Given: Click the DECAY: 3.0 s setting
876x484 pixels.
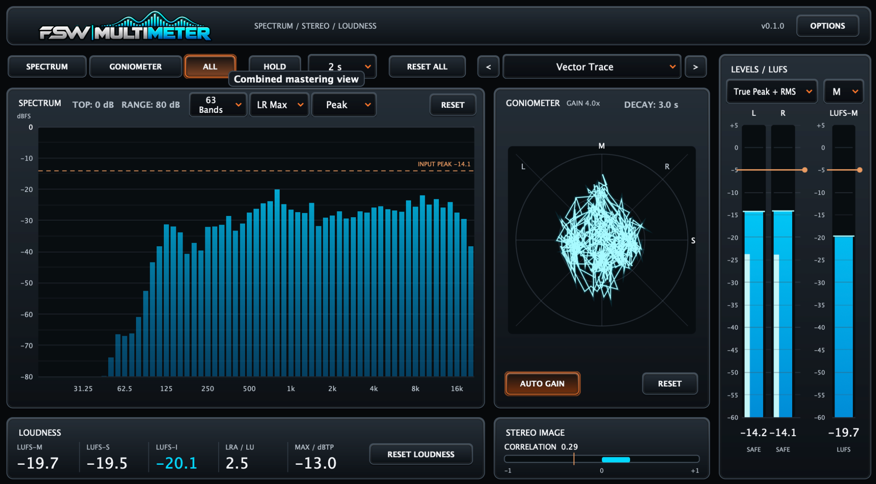Looking at the screenshot, I should [x=651, y=105].
